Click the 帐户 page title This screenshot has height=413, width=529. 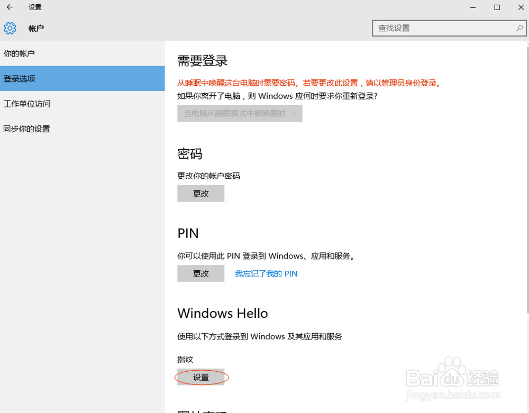click(36, 29)
